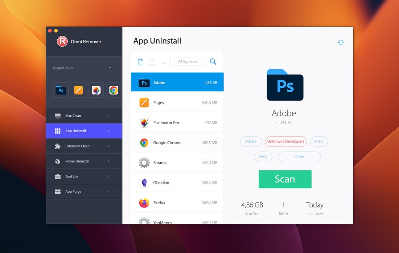The height and width of the screenshot is (253, 399).
Task: Open the Largest Apps more options dots
Action: 111,68
